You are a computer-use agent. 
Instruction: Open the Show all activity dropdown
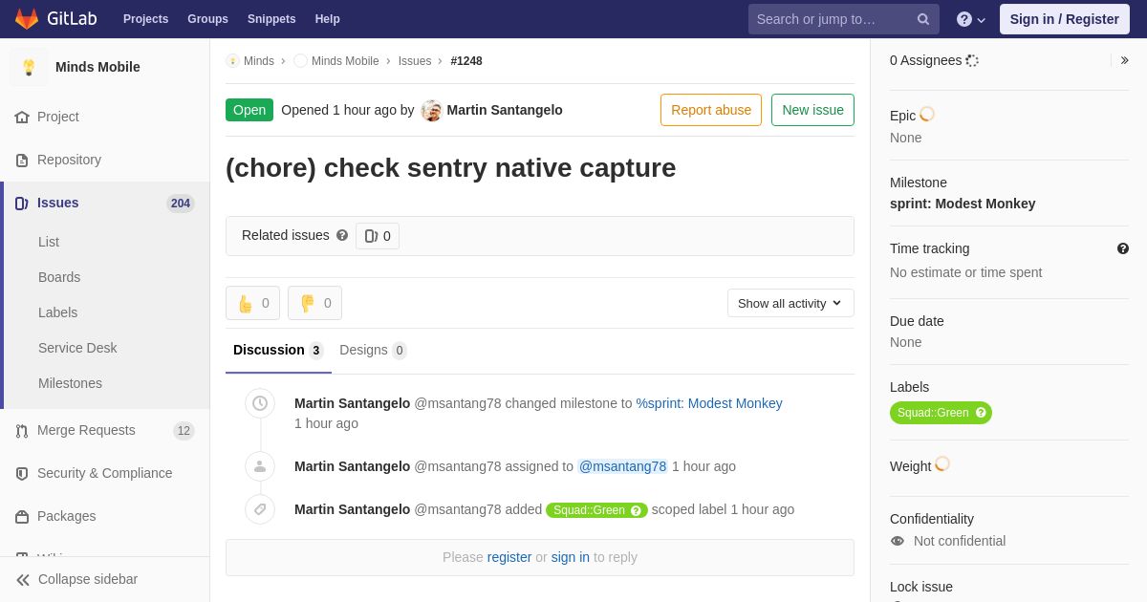coord(790,303)
